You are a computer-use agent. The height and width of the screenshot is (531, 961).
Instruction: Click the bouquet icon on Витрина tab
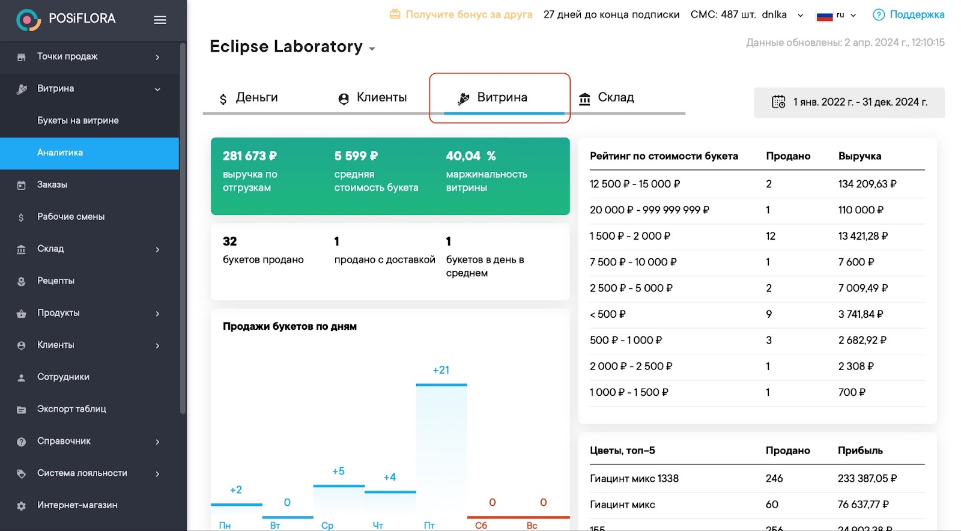[463, 99]
